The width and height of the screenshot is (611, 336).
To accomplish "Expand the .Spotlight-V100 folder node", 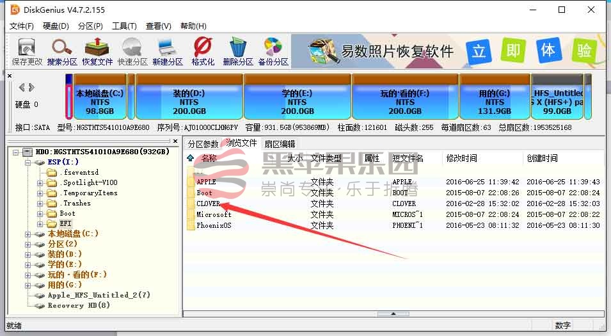I will click(40, 183).
